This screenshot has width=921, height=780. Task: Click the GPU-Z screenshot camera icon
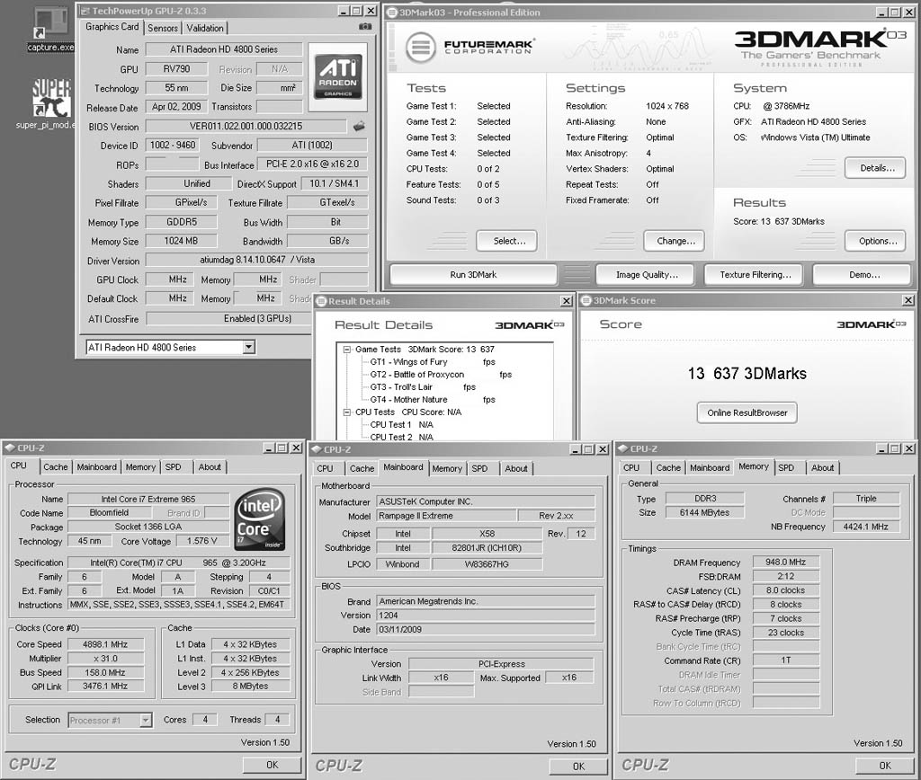tap(364, 27)
